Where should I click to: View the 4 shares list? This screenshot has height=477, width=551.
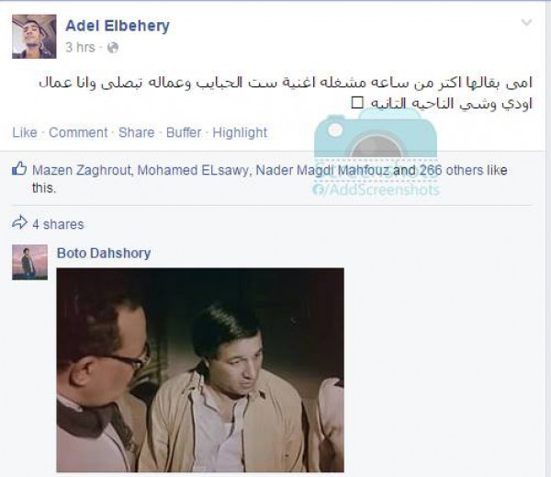[58, 224]
